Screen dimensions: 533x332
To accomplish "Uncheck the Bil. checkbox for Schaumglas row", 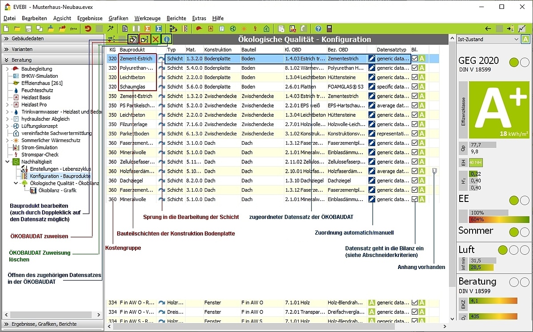I will click(414, 87).
